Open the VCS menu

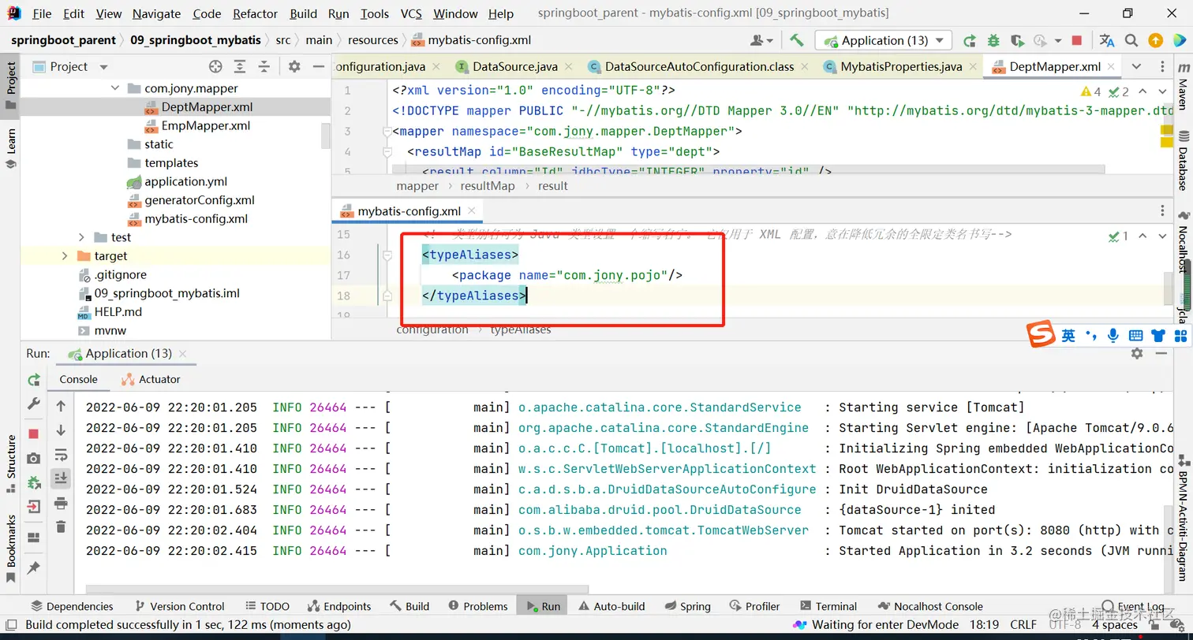point(411,13)
